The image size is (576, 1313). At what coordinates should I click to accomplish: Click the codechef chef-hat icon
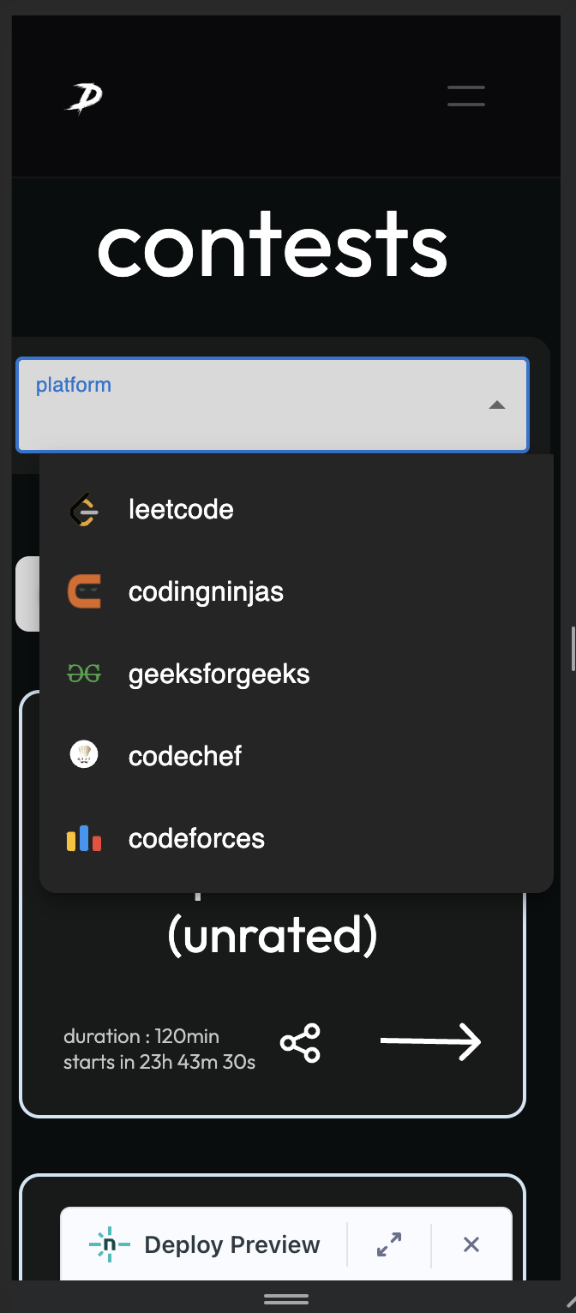[x=83, y=755]
